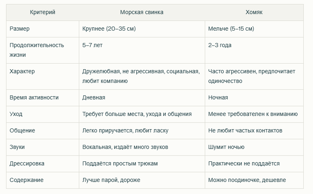The height and width of the screenshot is (194, 313).
Task: Click 'Лучше парой, дороже' cell
Action: (x=142, y=180)
